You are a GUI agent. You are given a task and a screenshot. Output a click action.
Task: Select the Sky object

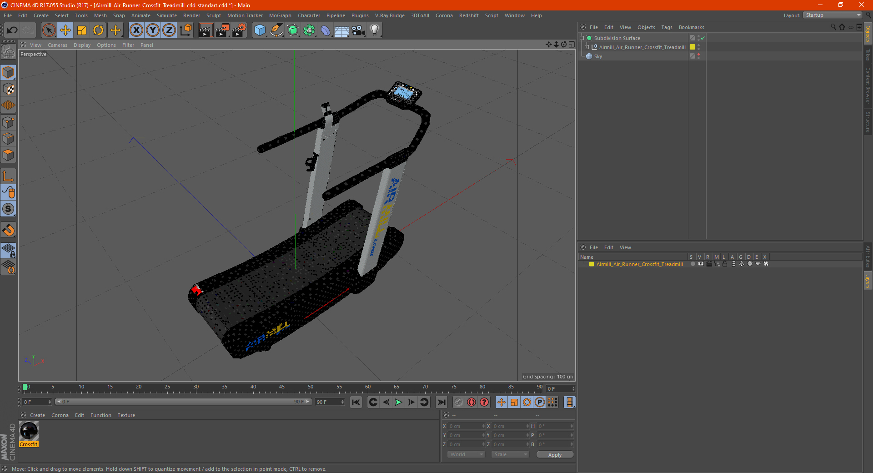coord(598,56)
